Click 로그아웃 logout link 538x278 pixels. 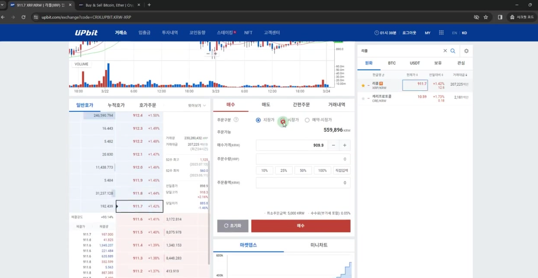[x=409, y=33]
